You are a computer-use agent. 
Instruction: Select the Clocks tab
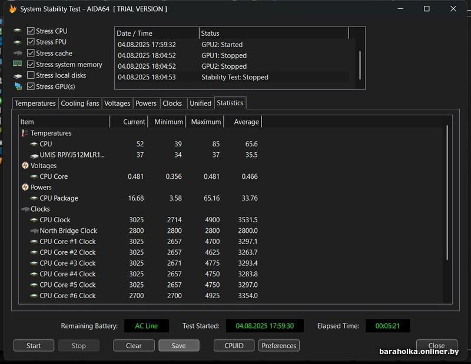click(x=172, y=103)
